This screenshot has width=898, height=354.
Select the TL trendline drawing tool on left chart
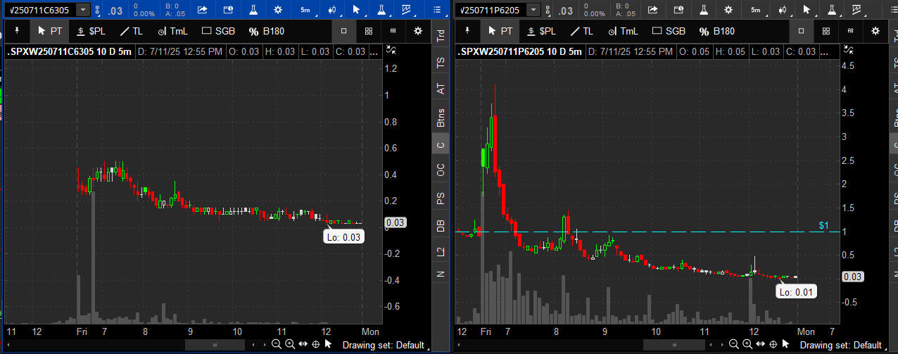[130, 31]
